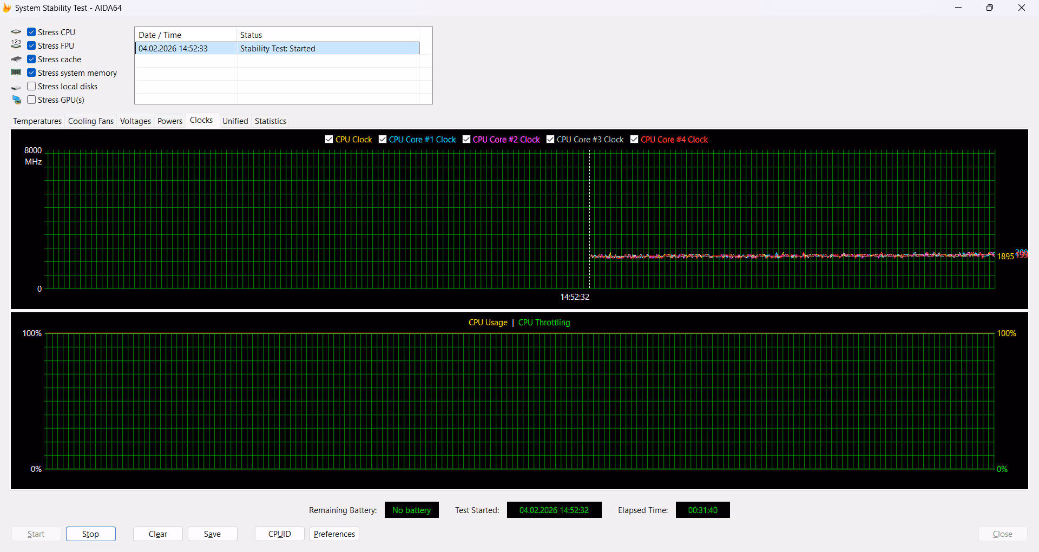Click the AIDA64 flame icon in title bar

tap(6, 8)
